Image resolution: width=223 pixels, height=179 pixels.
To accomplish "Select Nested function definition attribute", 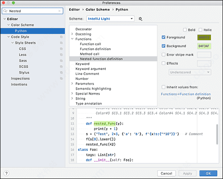I will [113, 59].
